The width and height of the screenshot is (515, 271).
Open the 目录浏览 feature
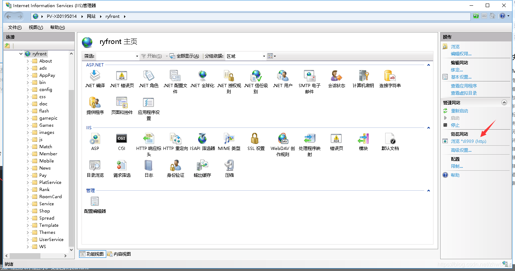95,169
